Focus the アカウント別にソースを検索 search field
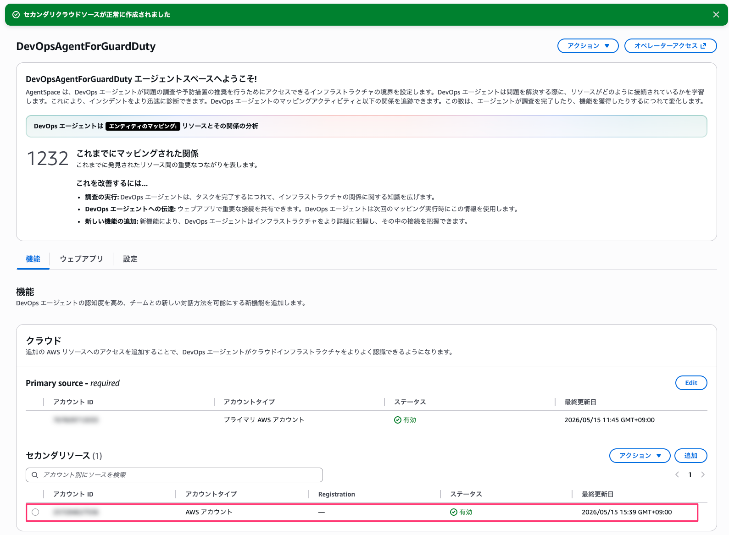Viewport: 729px width, 535px height. click(x=174, y=475)
